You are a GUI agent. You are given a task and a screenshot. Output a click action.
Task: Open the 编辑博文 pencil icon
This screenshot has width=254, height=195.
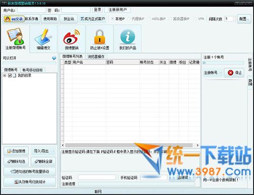44,39
